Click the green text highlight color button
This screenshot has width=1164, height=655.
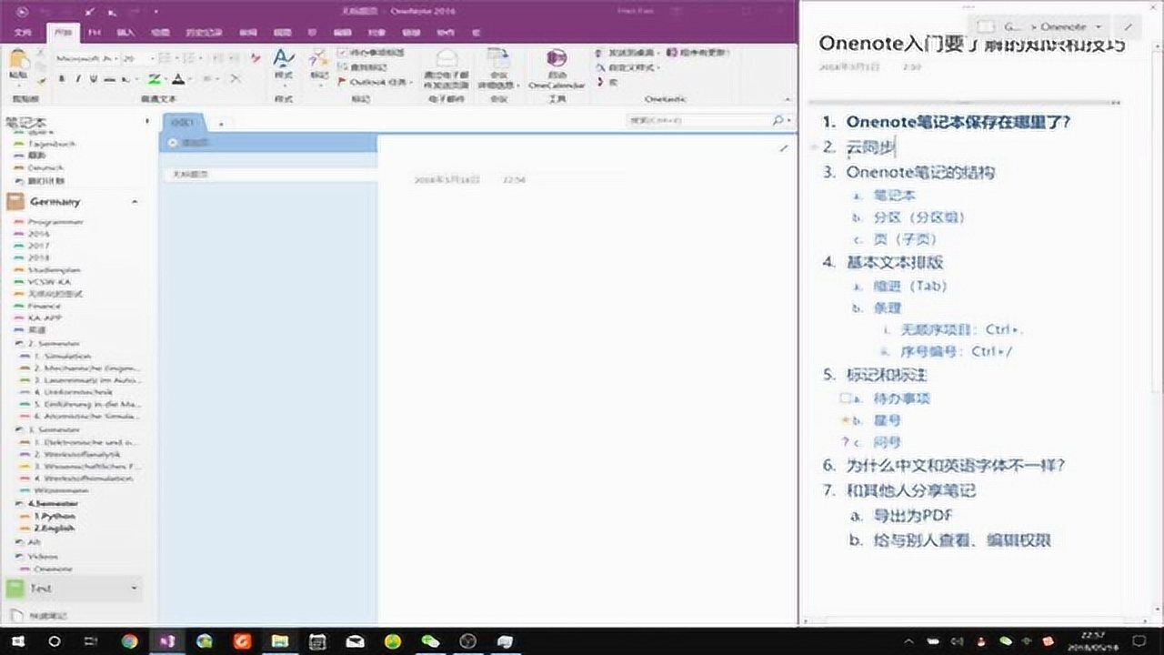point(154,79)
